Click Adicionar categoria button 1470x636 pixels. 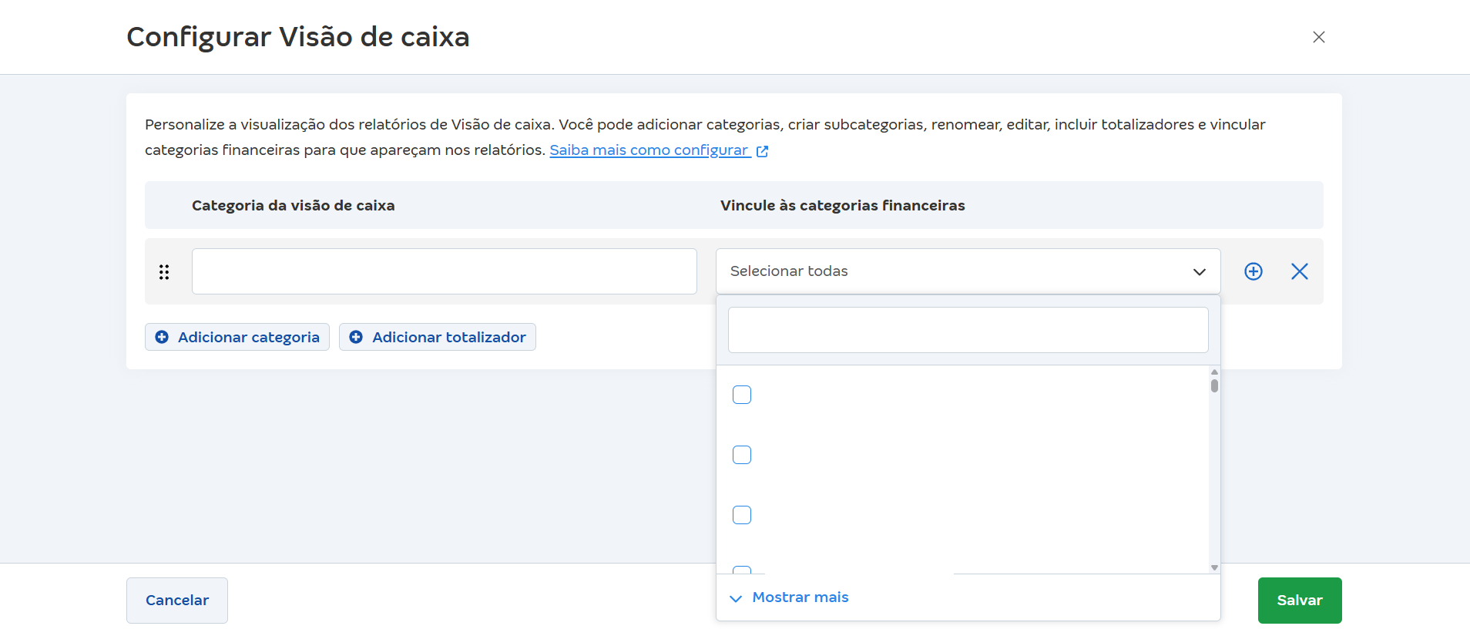(237, 337)
